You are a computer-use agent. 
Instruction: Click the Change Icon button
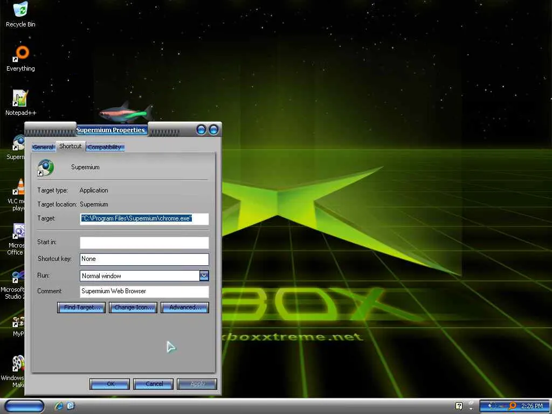[x=133, y=307]
